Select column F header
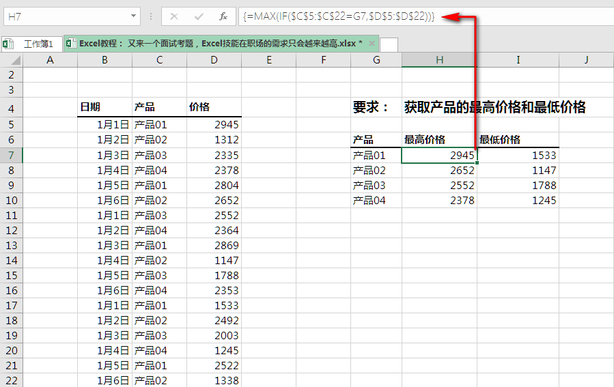This screenshot has width=614, height=387. tap(324, 60)
